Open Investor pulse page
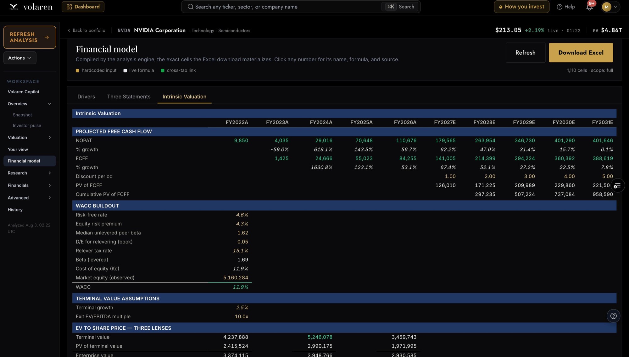This screenshot has width=629, height=357. point(27,126)
